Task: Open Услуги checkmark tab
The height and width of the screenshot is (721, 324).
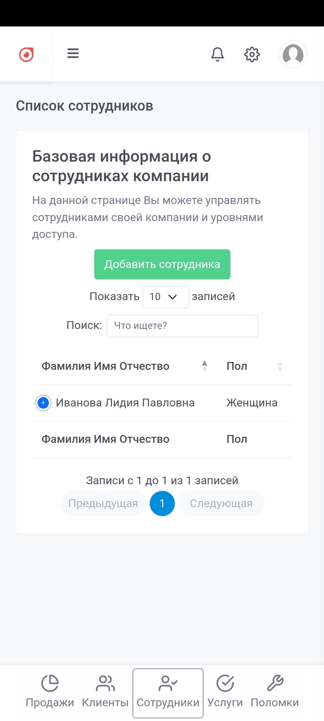Action: point(225,691)
